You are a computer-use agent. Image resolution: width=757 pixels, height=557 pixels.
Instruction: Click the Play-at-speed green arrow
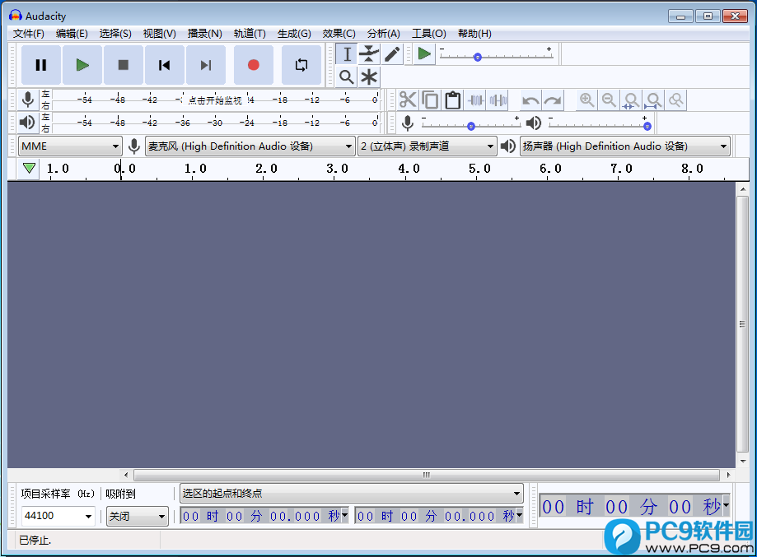(424, 54)
